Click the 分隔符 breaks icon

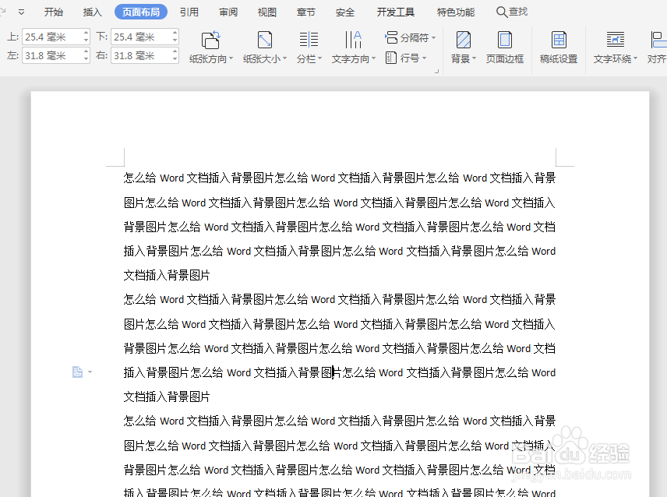[391, 37]
